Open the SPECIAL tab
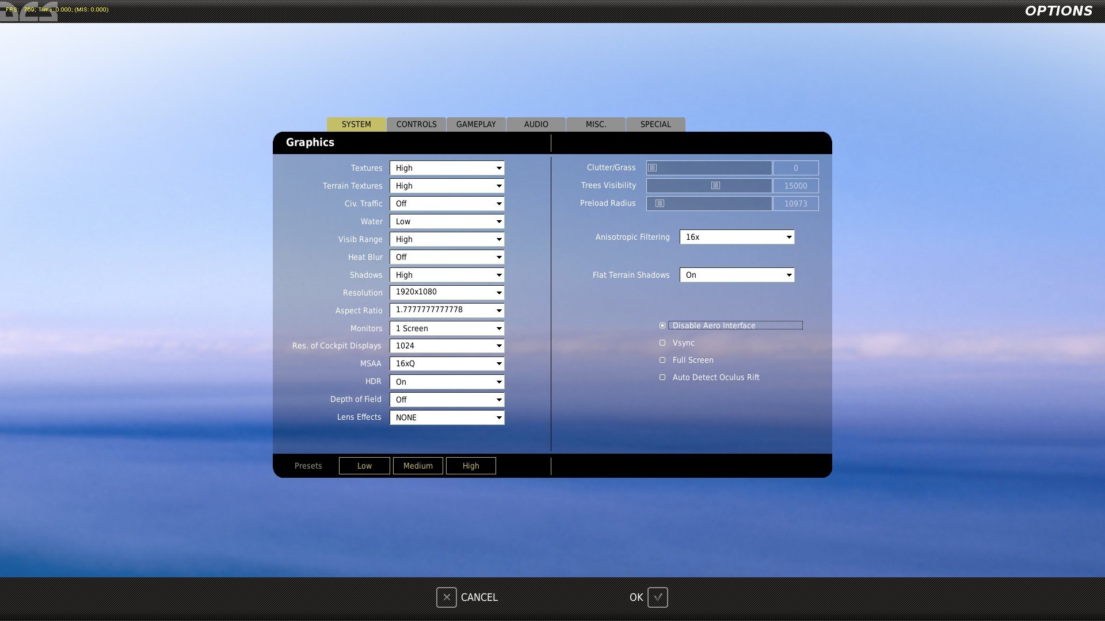This screenshot has height=621, width=1105. (x=656, y=124)
